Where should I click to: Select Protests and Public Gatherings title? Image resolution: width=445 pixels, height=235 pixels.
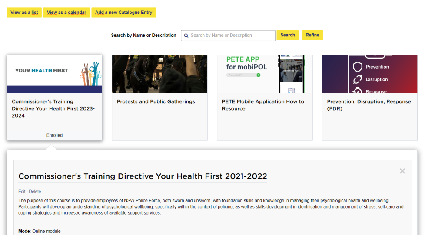156,101
